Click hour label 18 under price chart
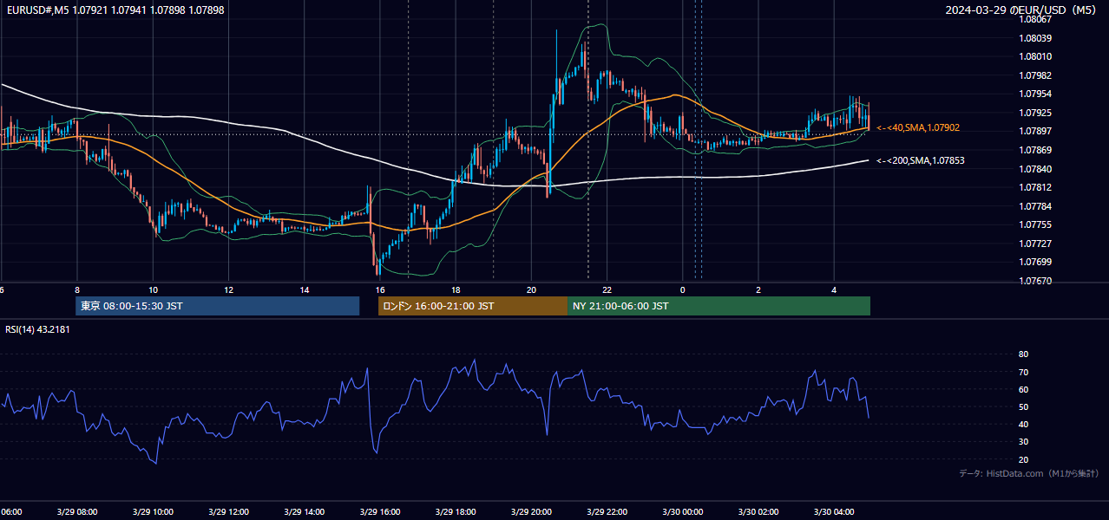This screenshot has height=520, width=1109. [x=456, y=289]
